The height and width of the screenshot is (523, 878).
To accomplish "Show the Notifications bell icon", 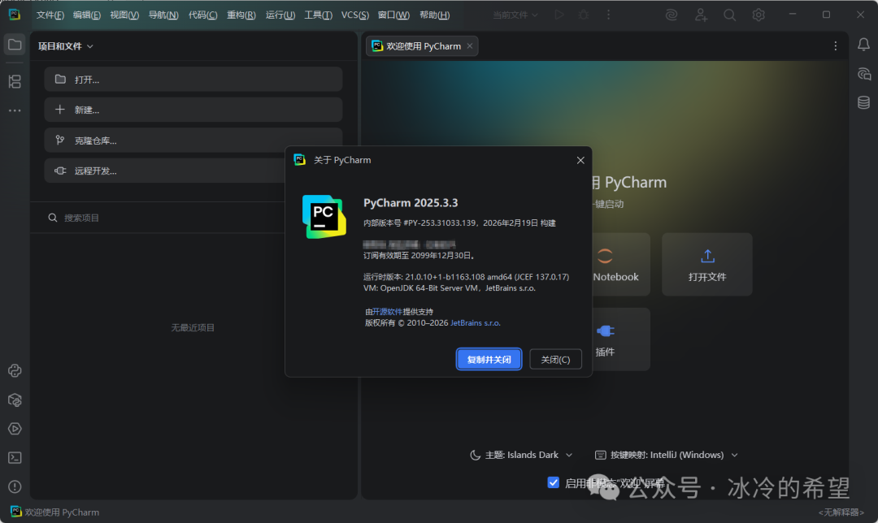I will pos(863,45).
